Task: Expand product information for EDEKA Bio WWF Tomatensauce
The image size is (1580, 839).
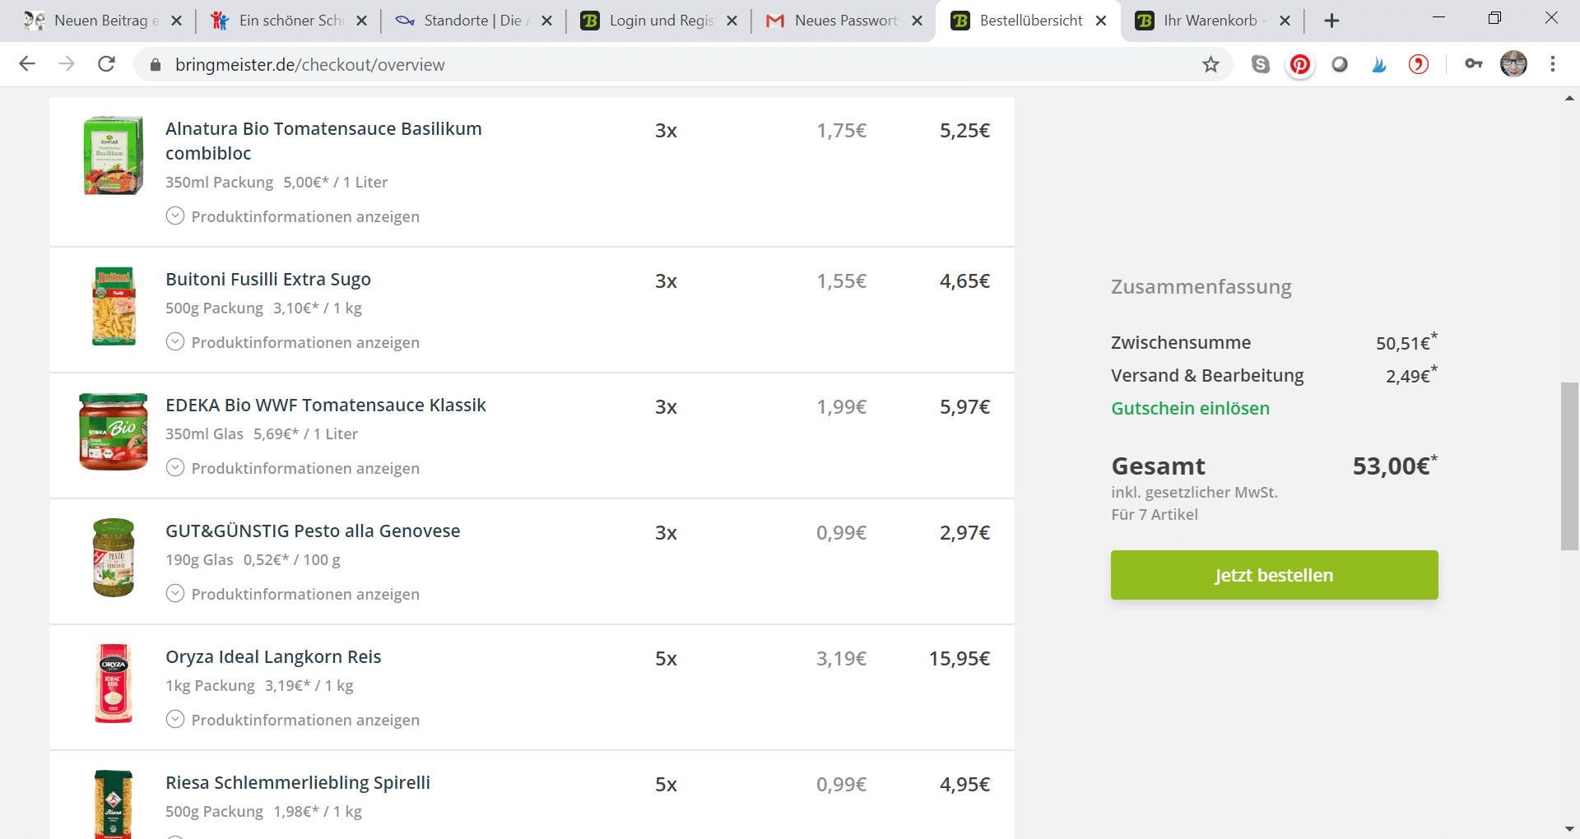Action: coord(293,468)
